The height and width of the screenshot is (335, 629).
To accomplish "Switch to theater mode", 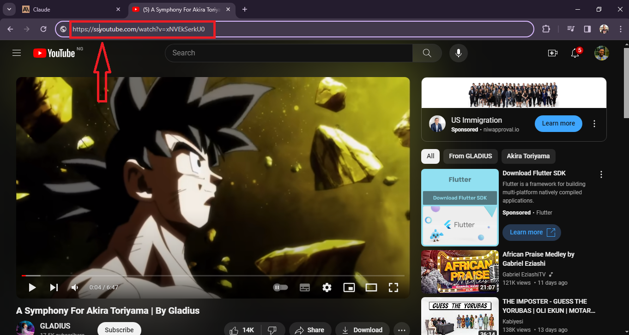I will tap(371, 287).
